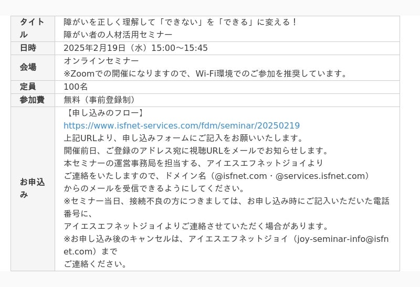This screenshot has height=287, width=420.
Task: Click the お申込み row header cell
Action: point(33,188)
